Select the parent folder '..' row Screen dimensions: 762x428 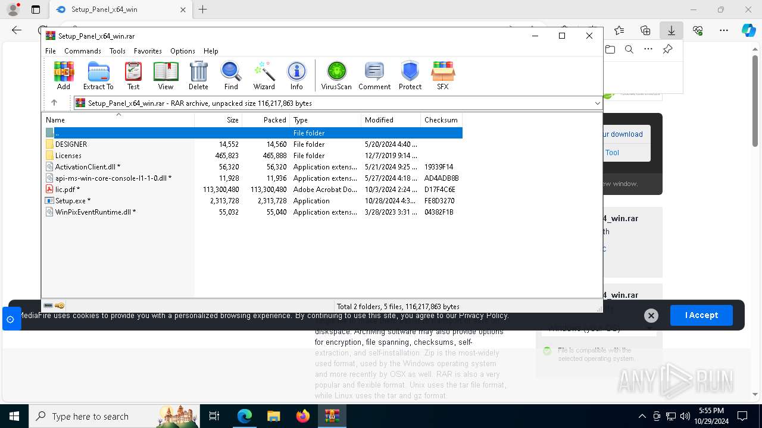[252, 133]
